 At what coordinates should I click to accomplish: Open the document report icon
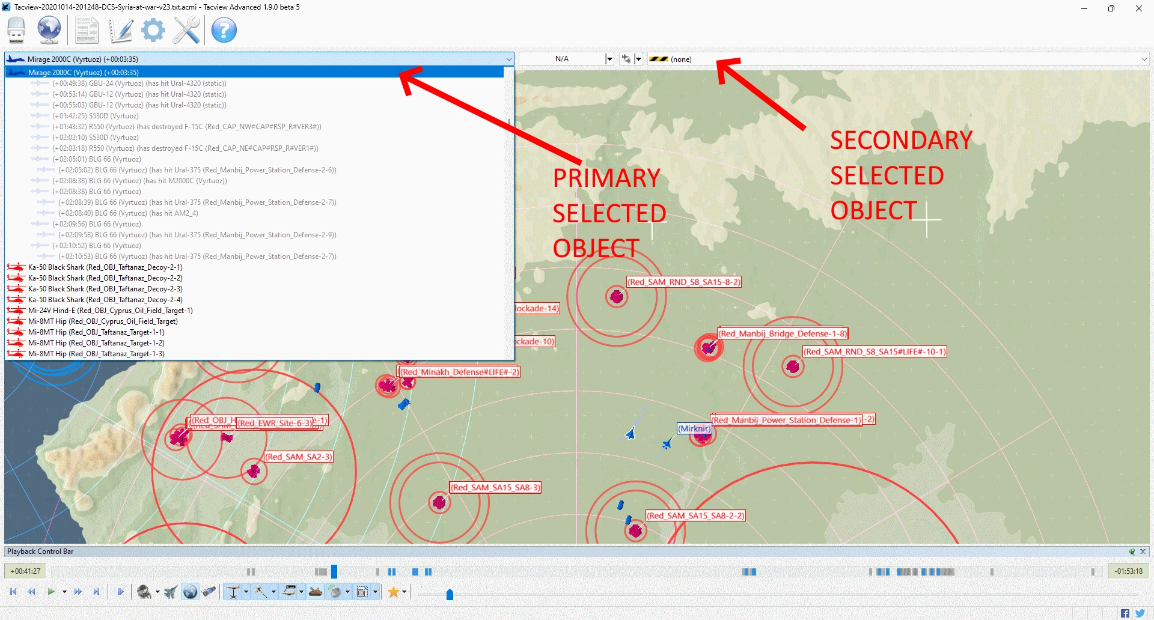[x=87, y=30]
